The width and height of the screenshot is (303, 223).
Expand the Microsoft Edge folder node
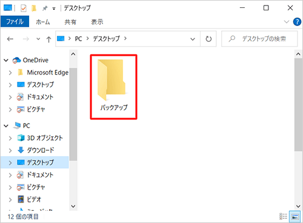[x=10, y=73]
